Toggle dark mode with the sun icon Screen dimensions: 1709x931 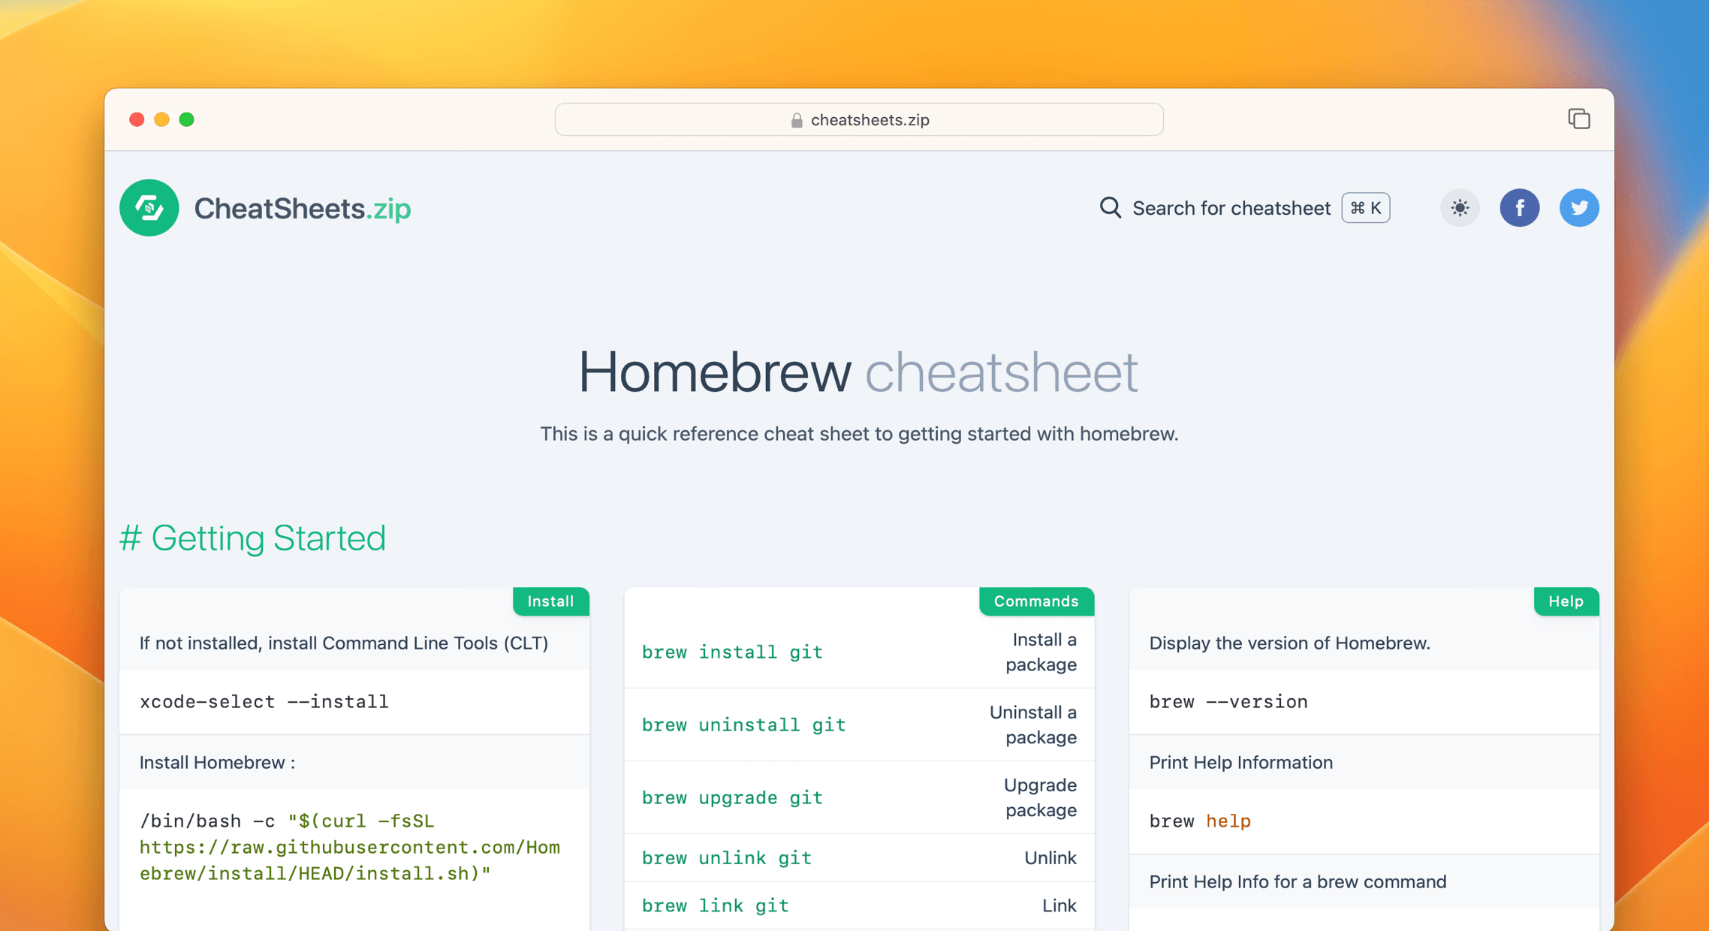[1460, 208]
